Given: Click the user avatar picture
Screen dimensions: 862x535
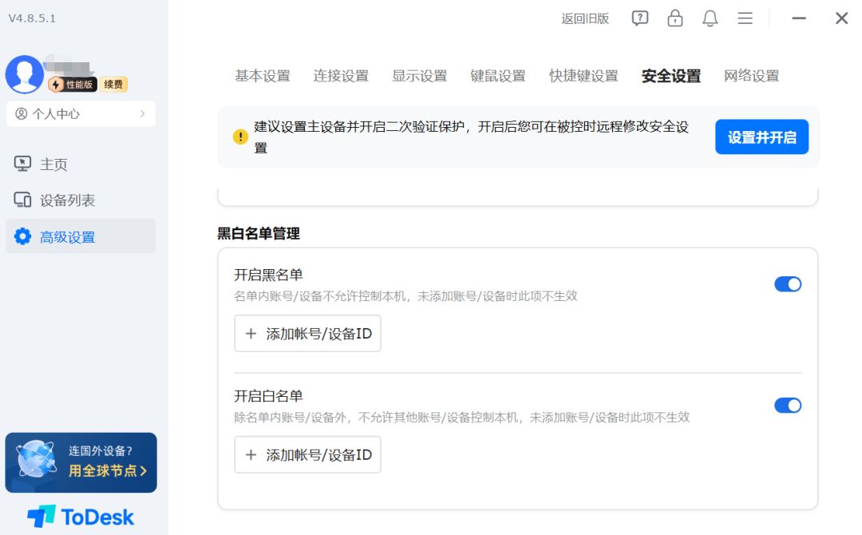Looking at the screenshot, I should (24, 74).
